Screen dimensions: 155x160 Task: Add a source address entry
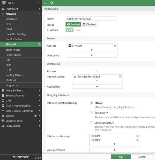[x=92, y=50]
